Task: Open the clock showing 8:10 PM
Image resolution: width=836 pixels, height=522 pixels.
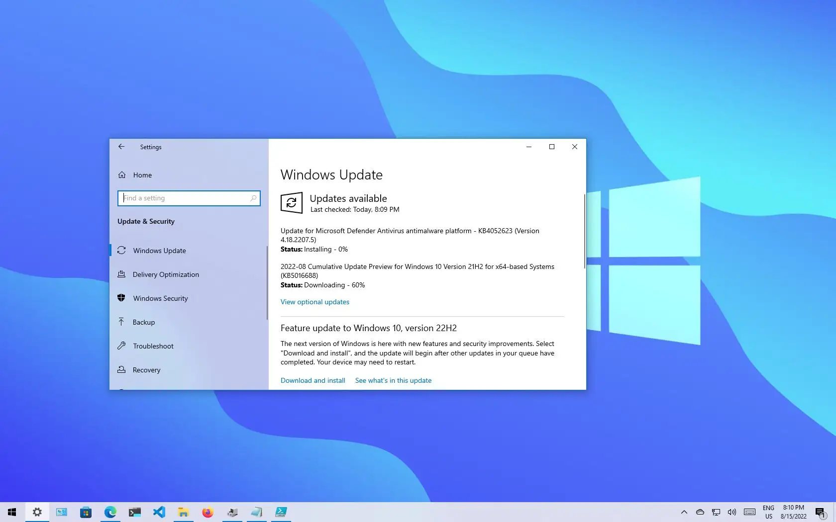Action: pos(794,512)
